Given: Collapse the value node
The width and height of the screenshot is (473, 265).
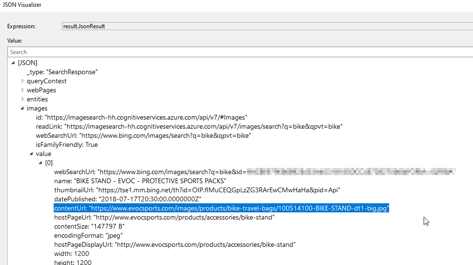Looking at the screenshot, I should 31,154.
